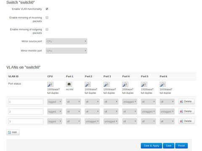Click the Port 3 link status icon
202x151 pixels.
[106, 84]
